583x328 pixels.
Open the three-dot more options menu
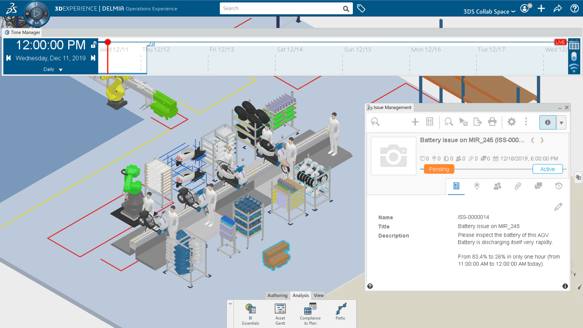tap(526, 122)
